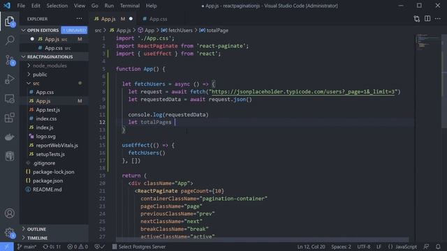This screenshot has height=251, width=447.
Task: Click the minimap code overview
Action: coord(428,42)
